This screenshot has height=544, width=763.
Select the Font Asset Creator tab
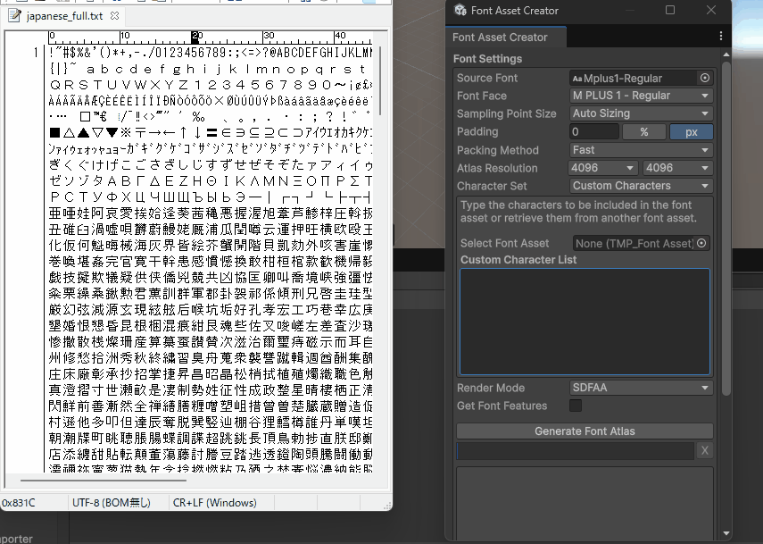(x=500, y=38)
